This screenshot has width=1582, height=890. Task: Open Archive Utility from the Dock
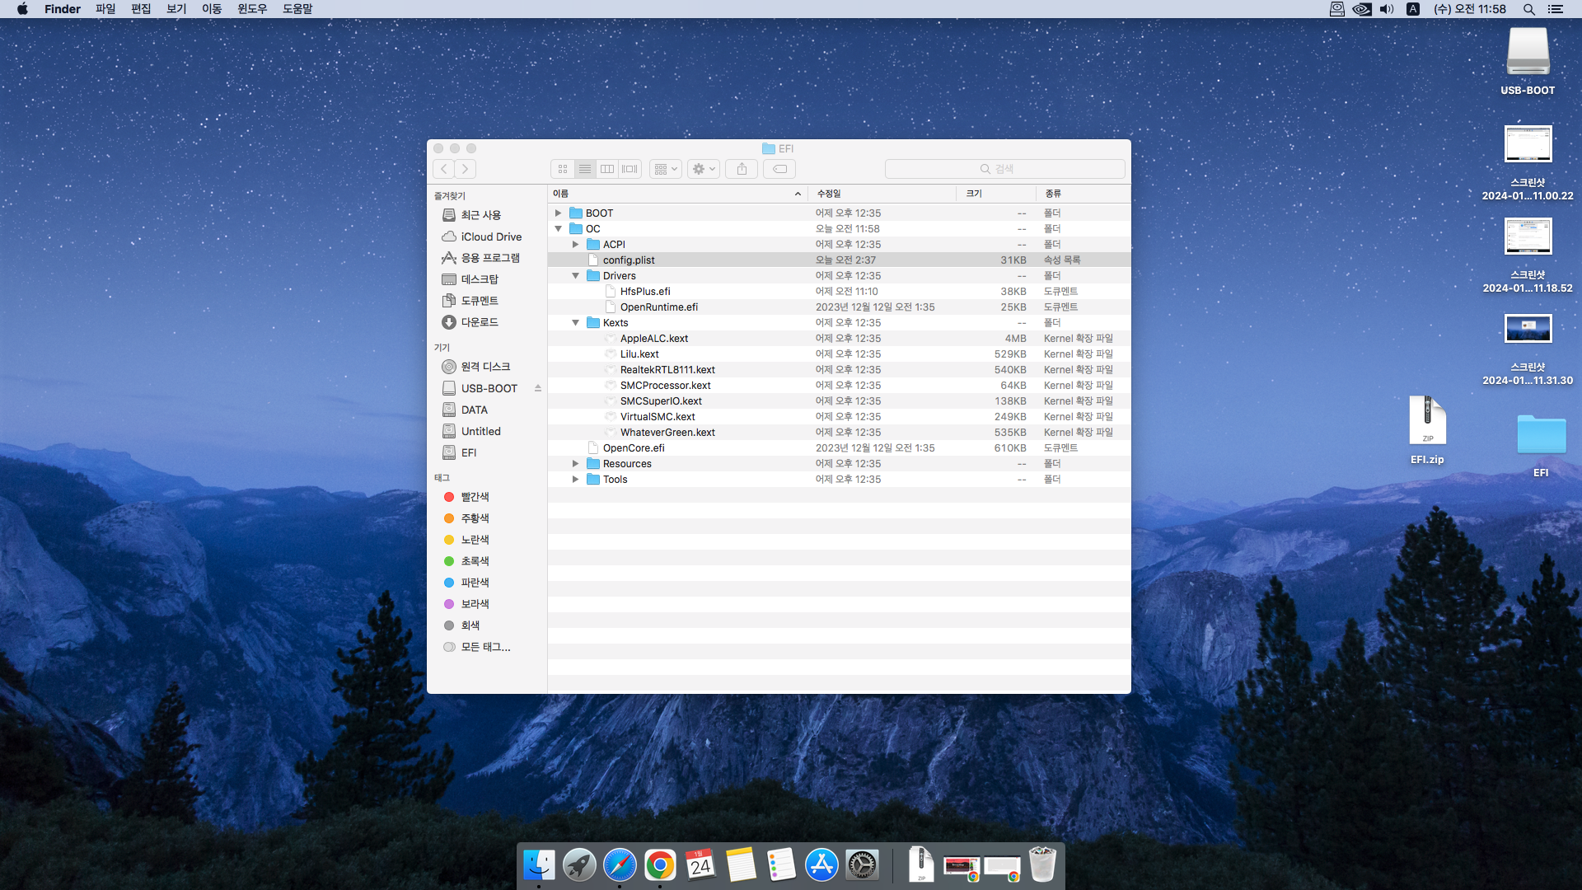[x=920, y=866]
